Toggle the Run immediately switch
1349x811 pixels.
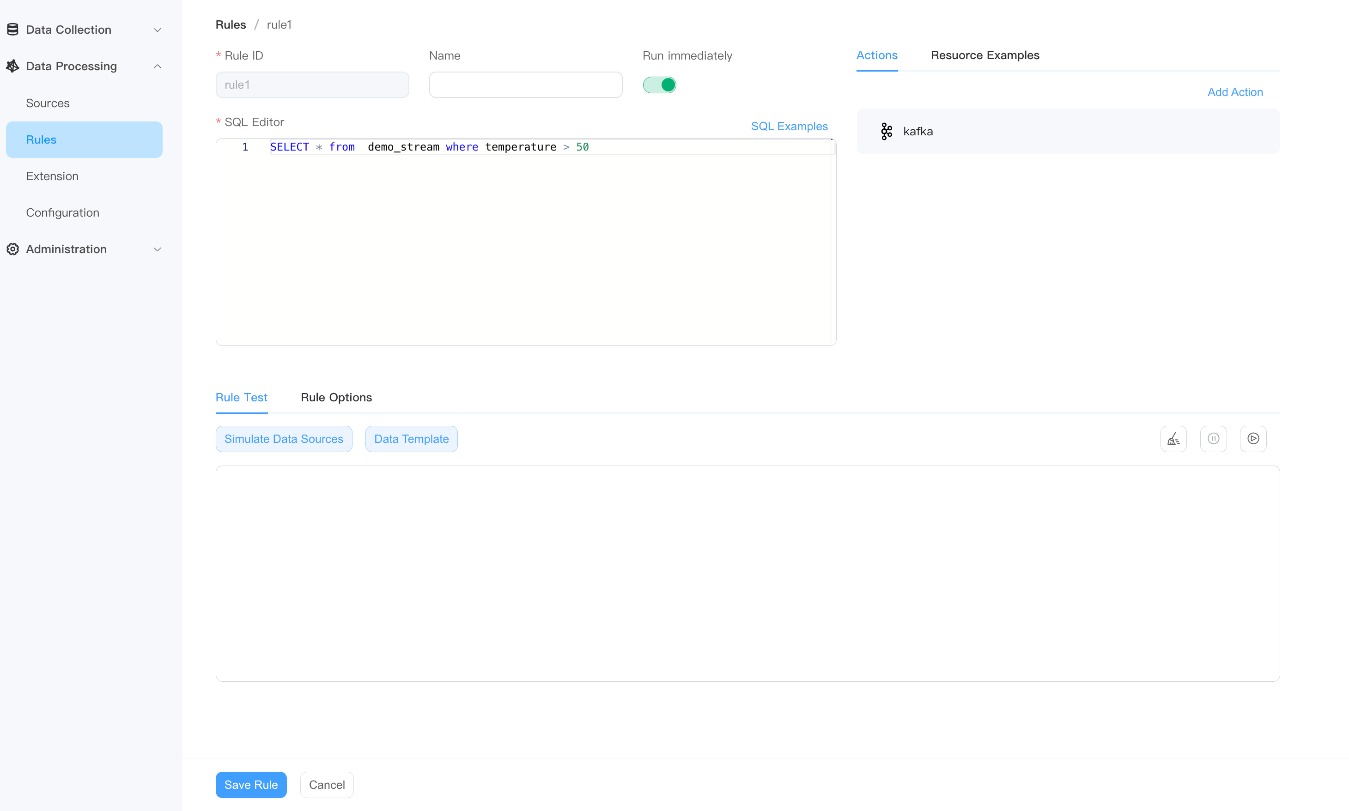coord(659,85)
